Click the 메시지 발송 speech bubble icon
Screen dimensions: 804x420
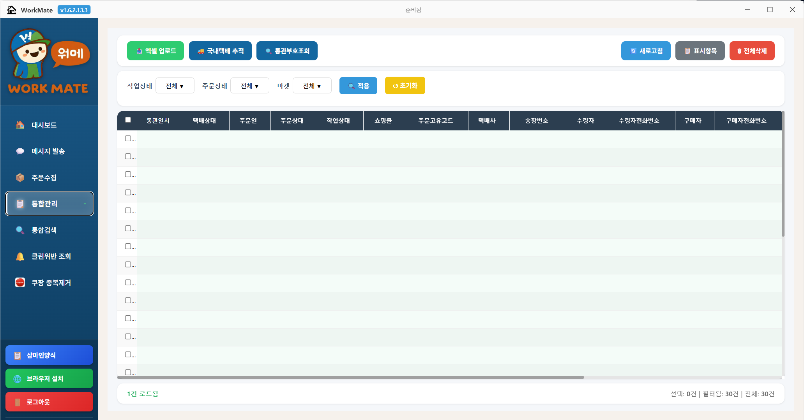[x=20, y=151]
